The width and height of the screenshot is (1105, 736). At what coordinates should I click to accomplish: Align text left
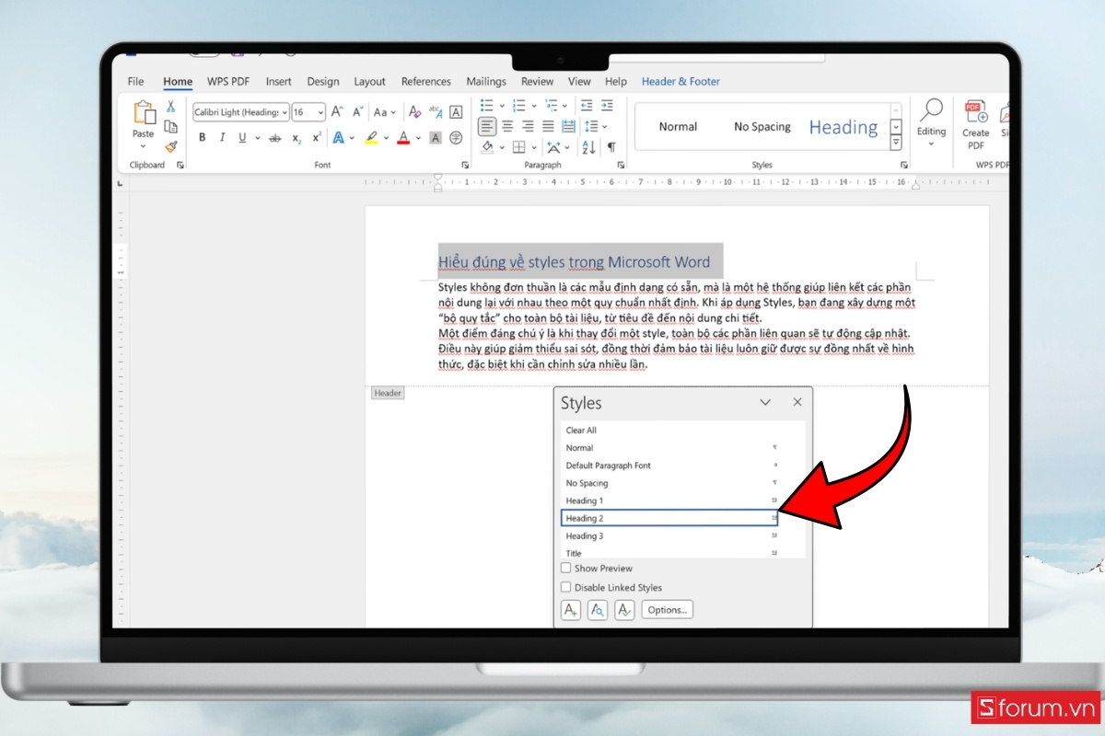(487, 126)
